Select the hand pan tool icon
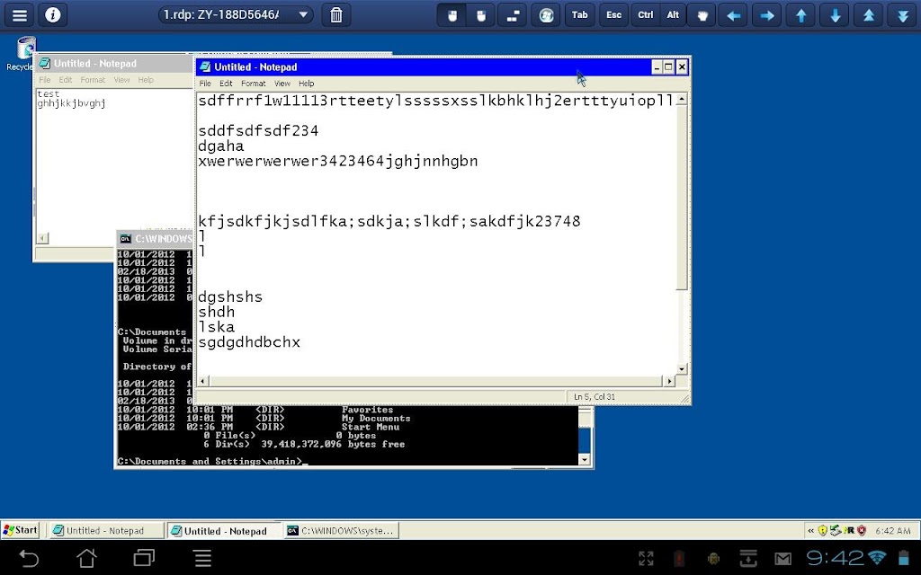The image size is (921, 575). tap(702, 15)
